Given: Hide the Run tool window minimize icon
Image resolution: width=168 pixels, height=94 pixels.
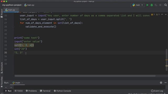Looking at the screenshot, I should point(166,83).
